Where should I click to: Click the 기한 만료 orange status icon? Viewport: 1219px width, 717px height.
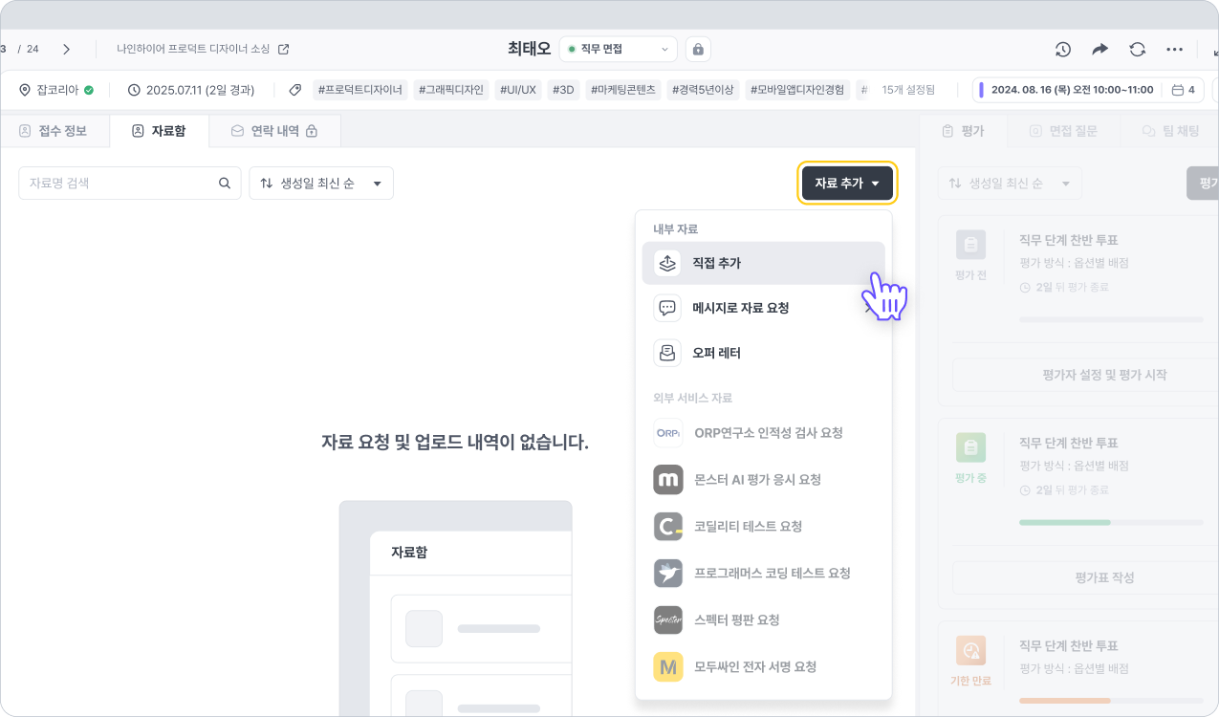(971, 651)
